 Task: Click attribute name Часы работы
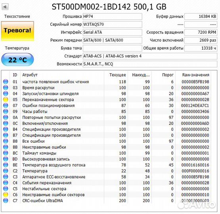[x=35, y=111]
